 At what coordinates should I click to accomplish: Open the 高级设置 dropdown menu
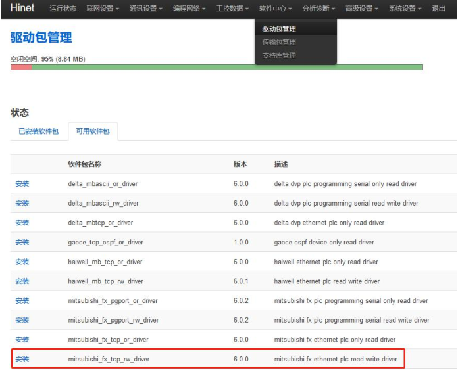[x=363, y=9]
